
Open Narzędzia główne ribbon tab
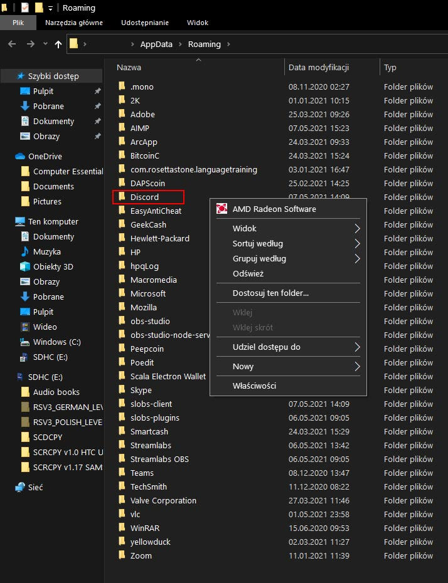coord(74,23)
